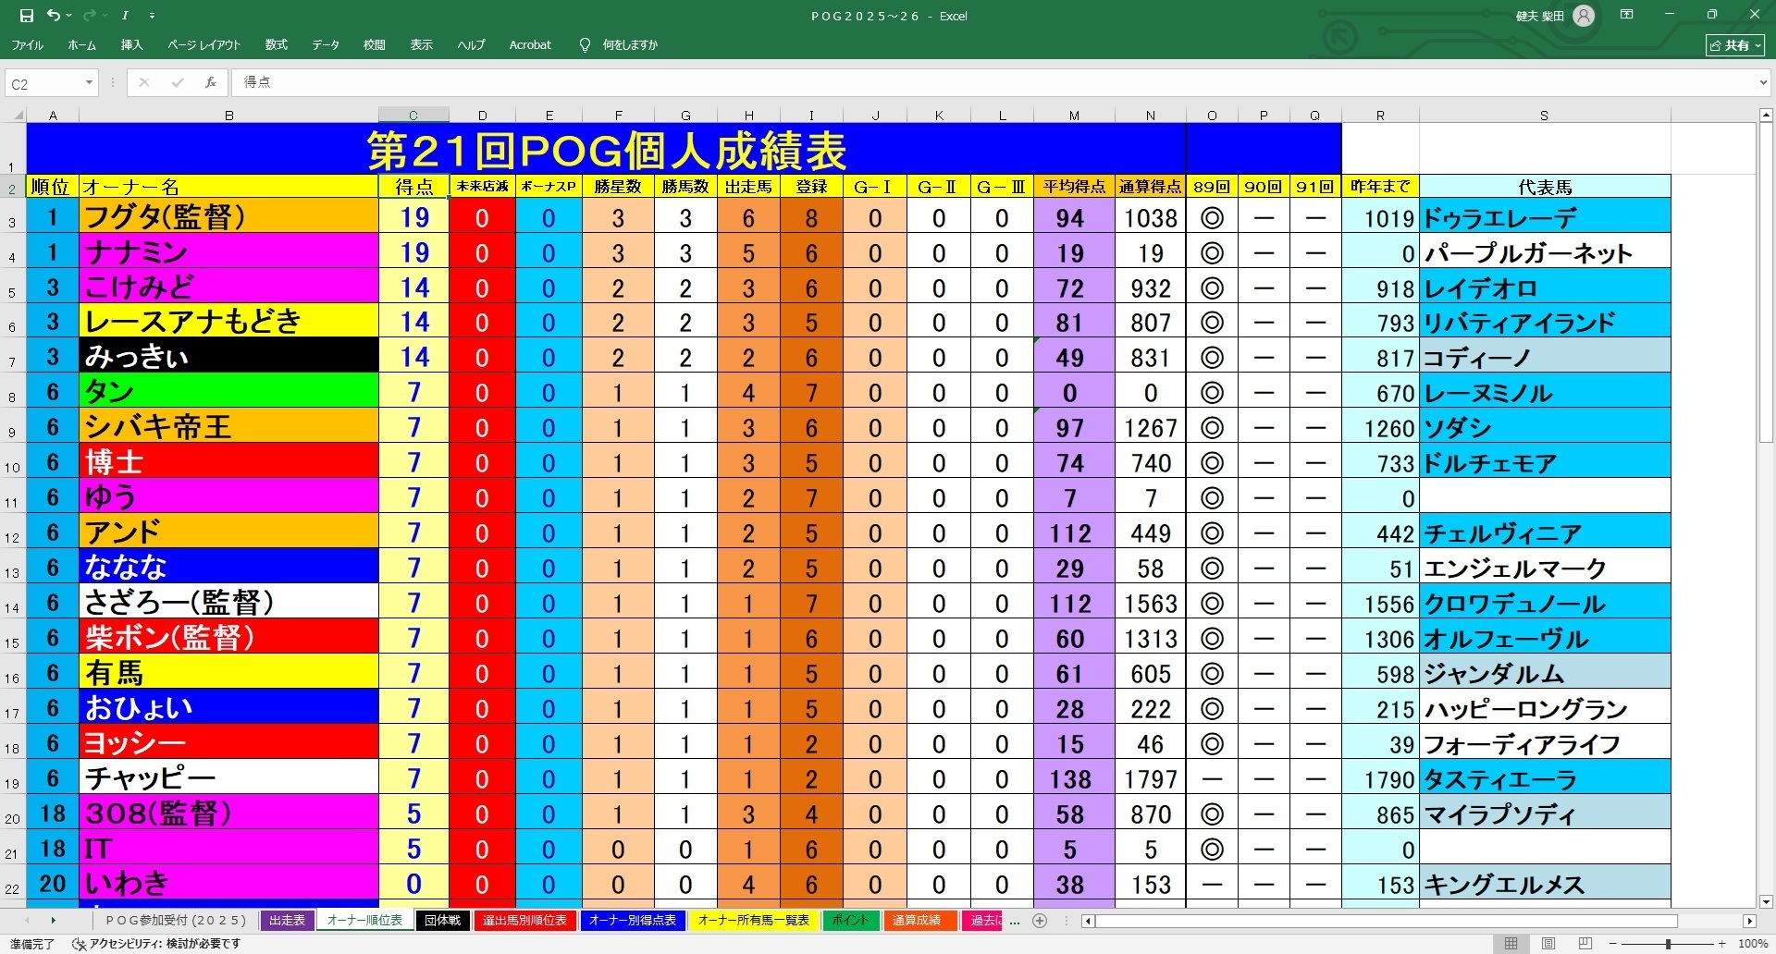Viewport: 1776px width, 954px height.
Task: Open Ribbon Display Options icon
Action: [x=1626, y=16]
